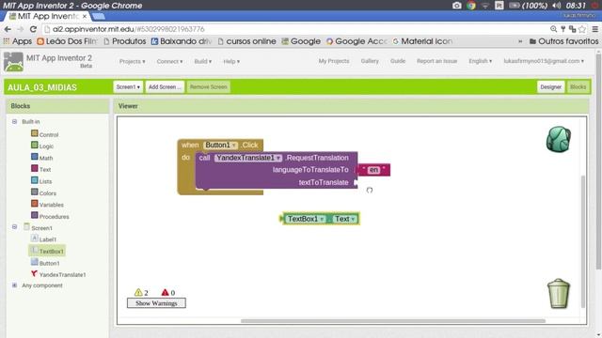Open the Build menu
The height and width of the screenshot is (338, 602).
point(203,61)
